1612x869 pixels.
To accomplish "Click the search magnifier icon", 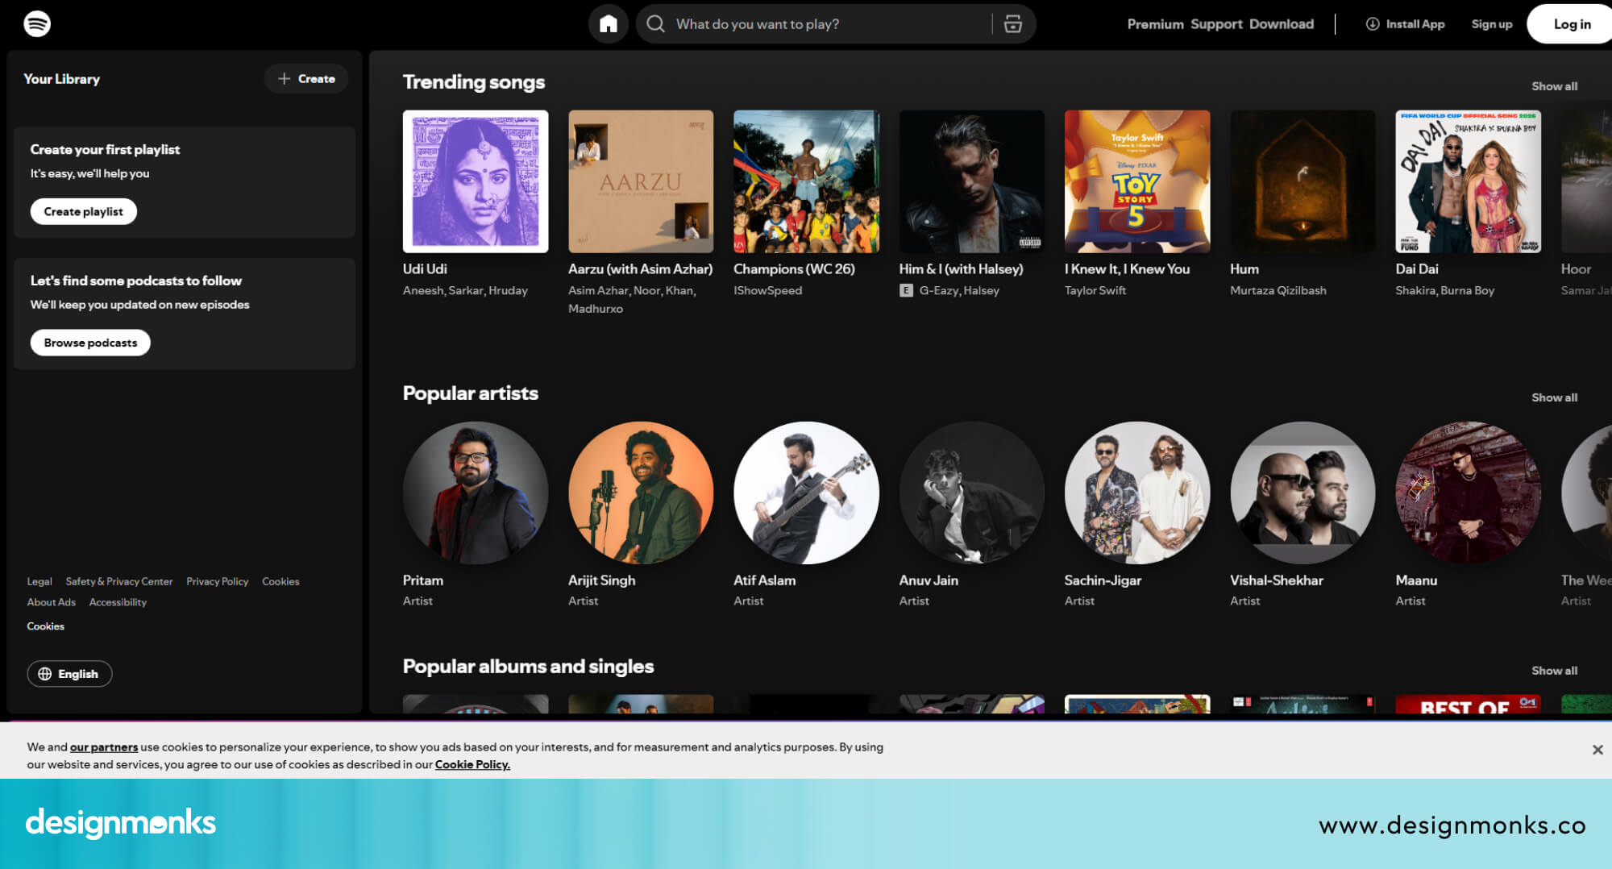I will tap(656, 24).
